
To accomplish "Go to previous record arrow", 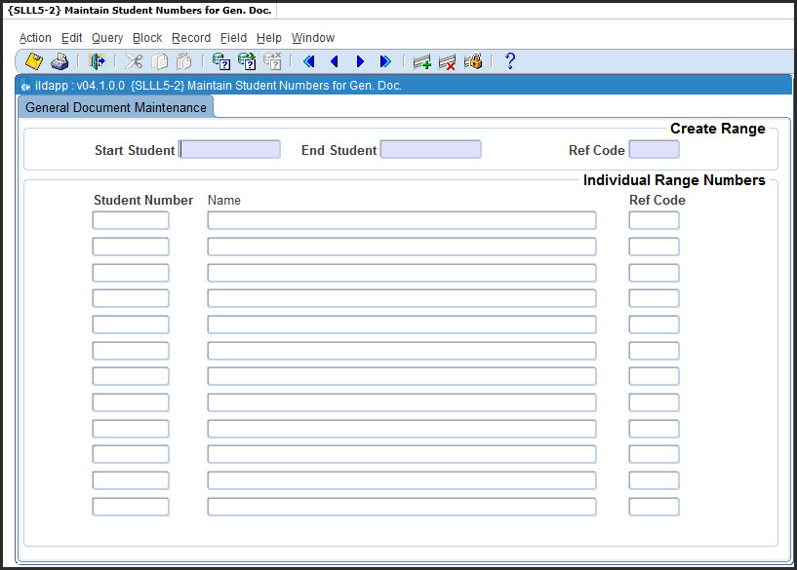I will tap(334, 61).
